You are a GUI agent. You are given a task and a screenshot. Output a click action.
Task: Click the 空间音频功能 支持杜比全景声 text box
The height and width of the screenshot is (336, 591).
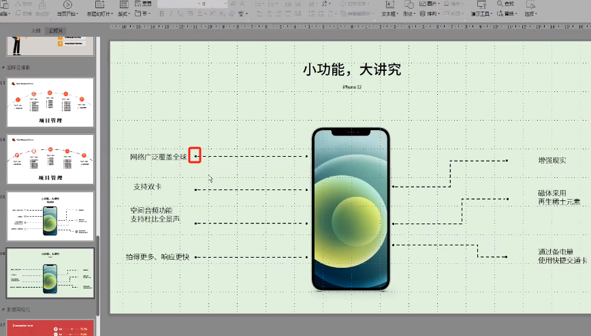(x=155, y=215)
